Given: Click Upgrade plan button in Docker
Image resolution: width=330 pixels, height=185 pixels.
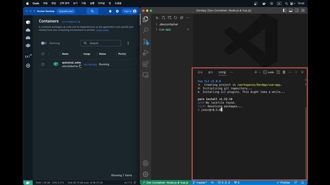Looking at the screenshot, I should tap(66, 11).
